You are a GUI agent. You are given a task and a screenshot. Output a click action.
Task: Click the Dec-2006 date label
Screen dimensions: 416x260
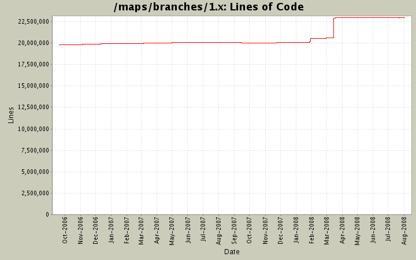(95, 231)
